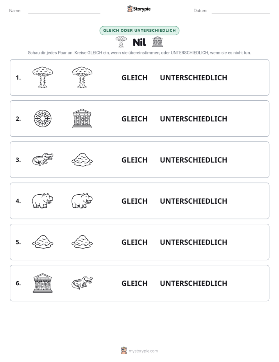This screenshot has width=279, height=362.
Task: Click the circular wheel icon in row 2
Action: 43,118
